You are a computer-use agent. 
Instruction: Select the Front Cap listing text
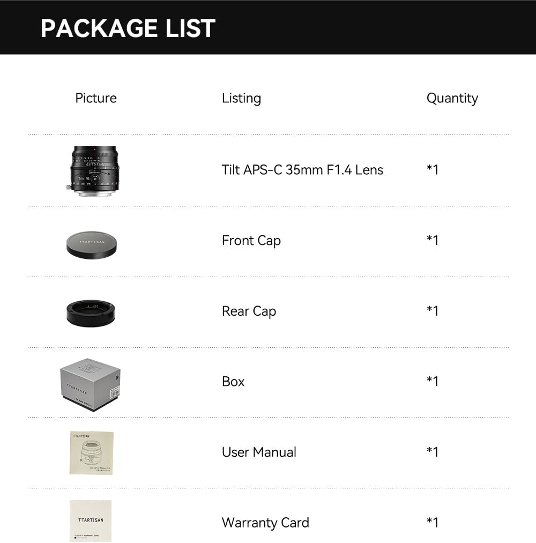[251, 241]
